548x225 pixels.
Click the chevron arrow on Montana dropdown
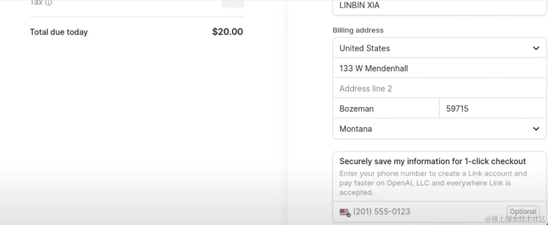[536, 129]
